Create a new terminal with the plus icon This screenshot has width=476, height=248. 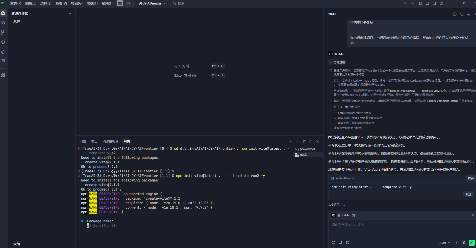click(x=285, y=141)
